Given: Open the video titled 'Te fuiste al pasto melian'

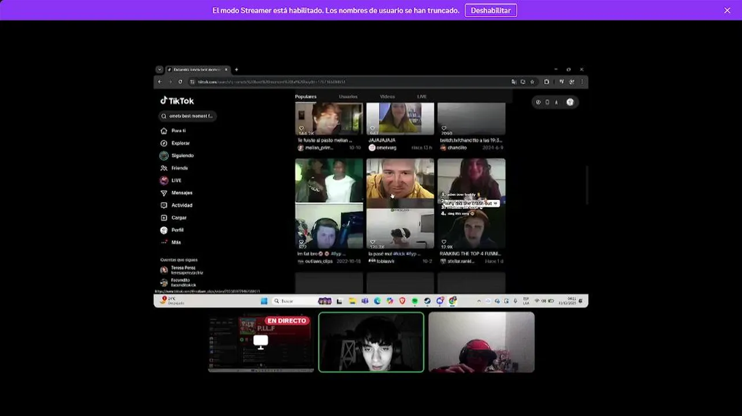Looking at the screenshot, I should coord(329,119).
